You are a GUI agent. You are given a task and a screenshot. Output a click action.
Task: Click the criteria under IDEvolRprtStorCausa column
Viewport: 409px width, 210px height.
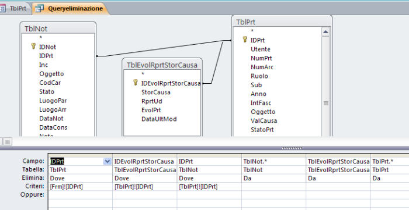pos(145,186)
